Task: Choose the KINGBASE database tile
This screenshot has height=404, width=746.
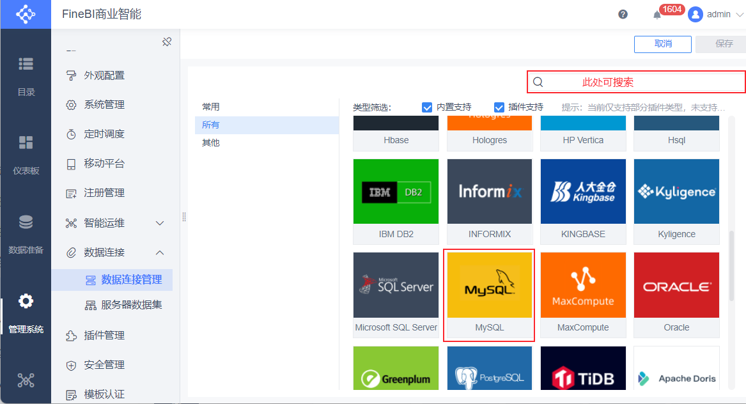Action: tap(583, 201)
